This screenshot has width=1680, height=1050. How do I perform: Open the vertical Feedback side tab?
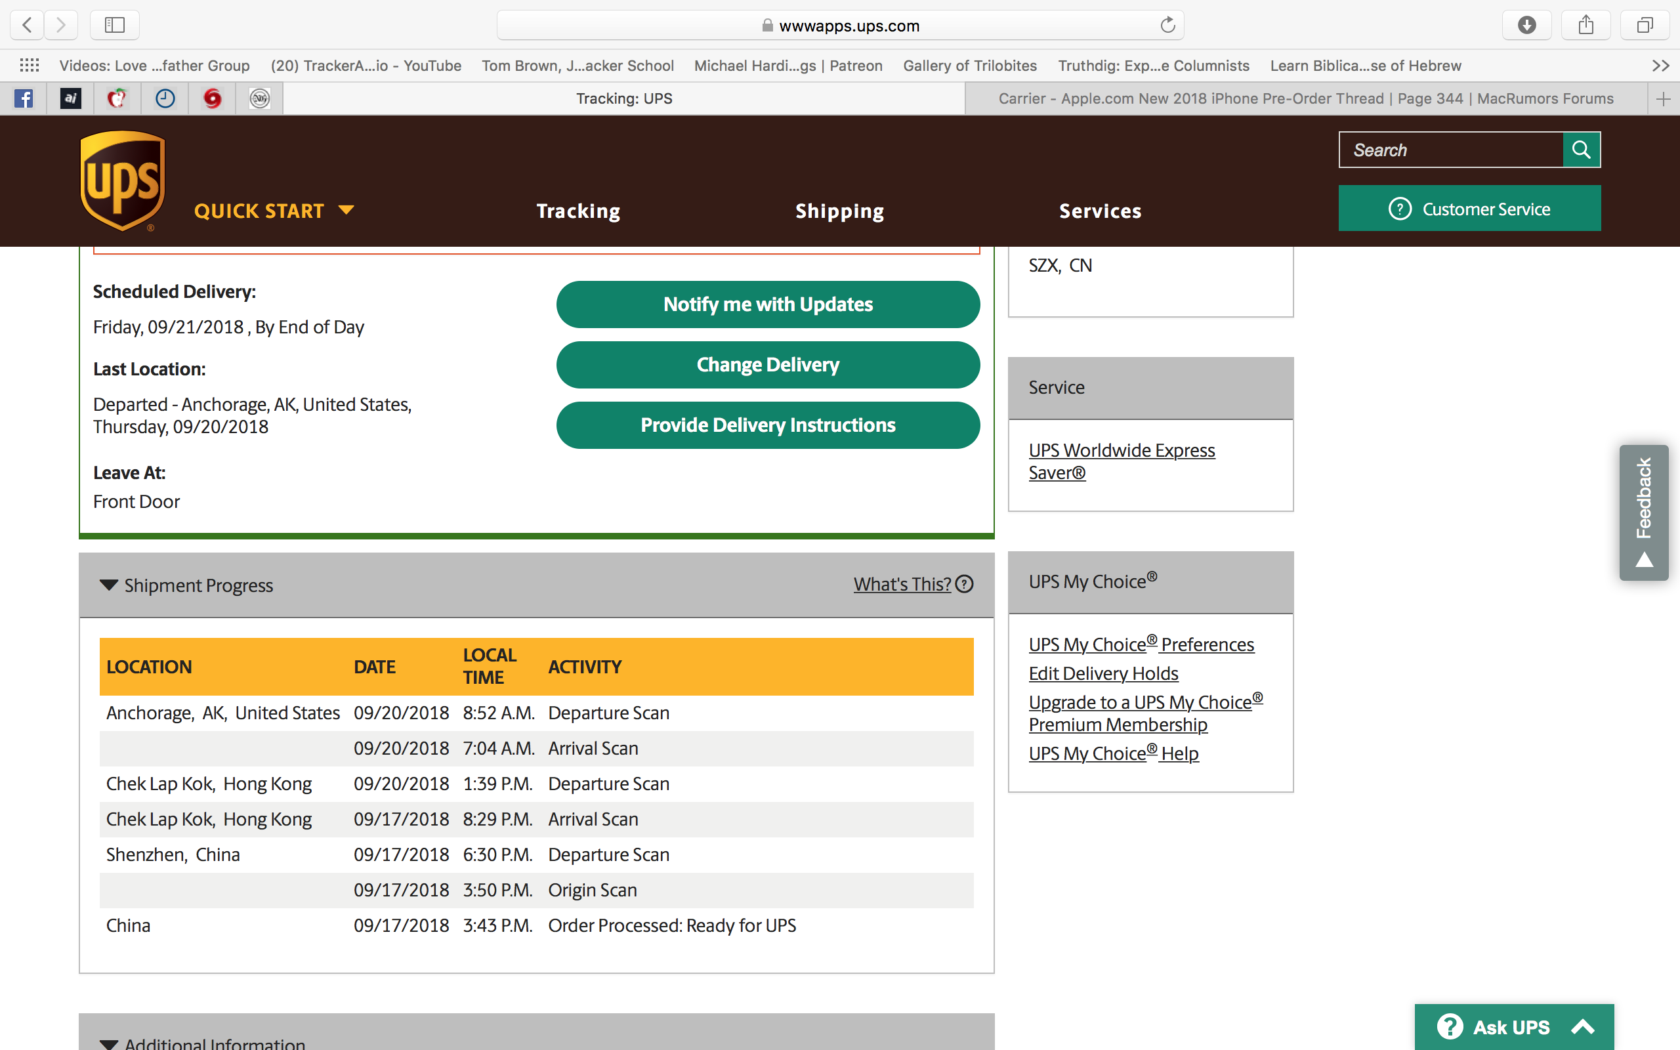[1644, 513]
